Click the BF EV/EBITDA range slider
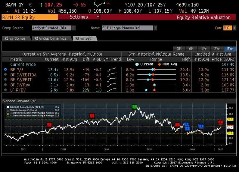The height and width of the screenshot is (172, 239). click(x=156, y=75)
